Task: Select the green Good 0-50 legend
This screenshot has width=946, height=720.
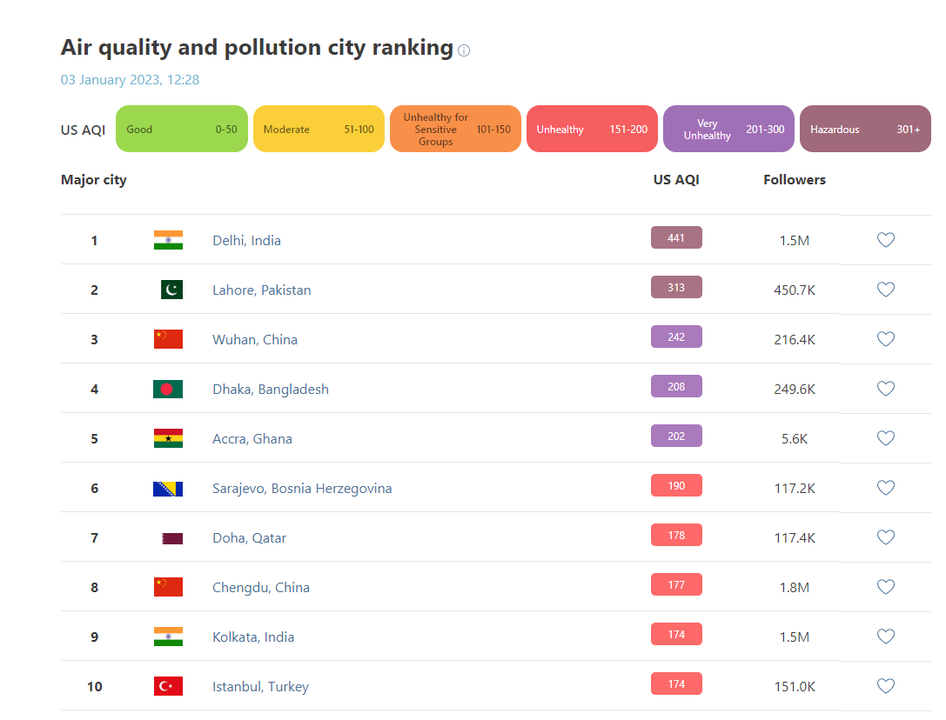Action: click(x=181, y=130)
